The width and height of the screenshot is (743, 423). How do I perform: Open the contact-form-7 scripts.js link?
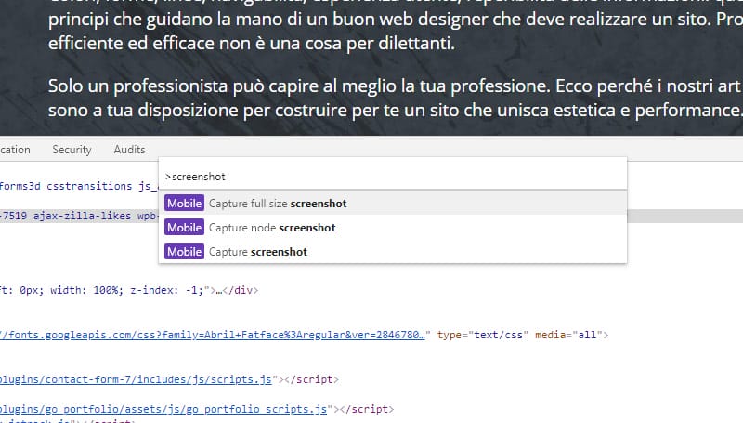[x=139, y=379]
